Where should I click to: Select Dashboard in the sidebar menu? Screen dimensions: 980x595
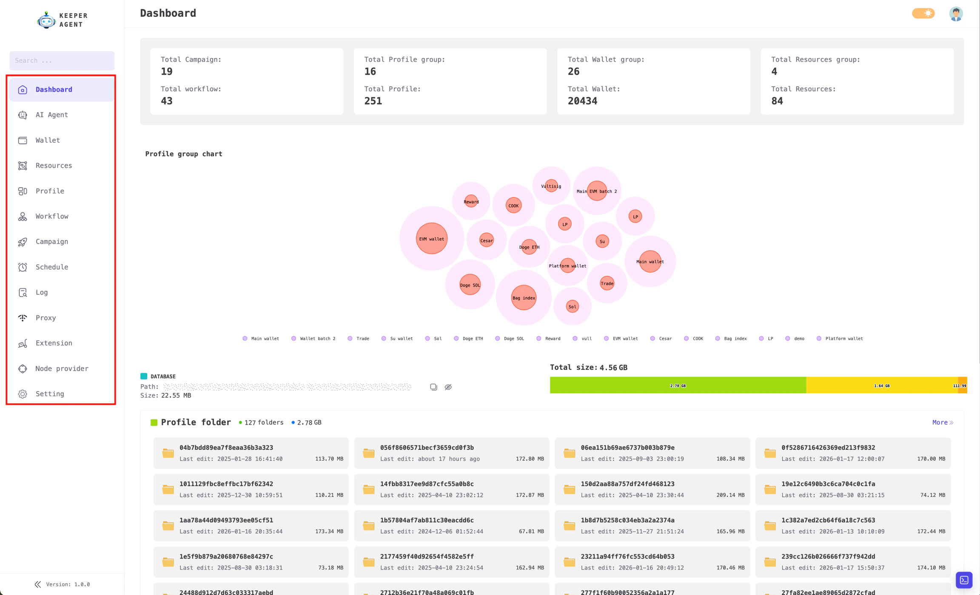coord(54,89)
